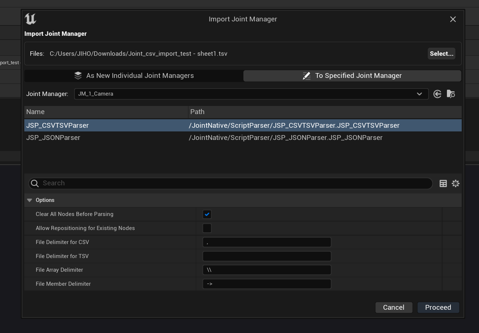479x333 pixels.
Task: Open the details settings gear icon
Action: point(456,183)
